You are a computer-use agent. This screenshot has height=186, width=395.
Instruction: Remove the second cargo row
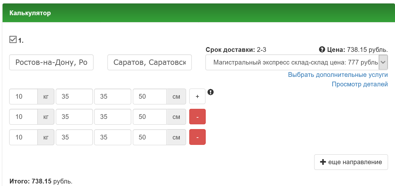tap(197, 117)
